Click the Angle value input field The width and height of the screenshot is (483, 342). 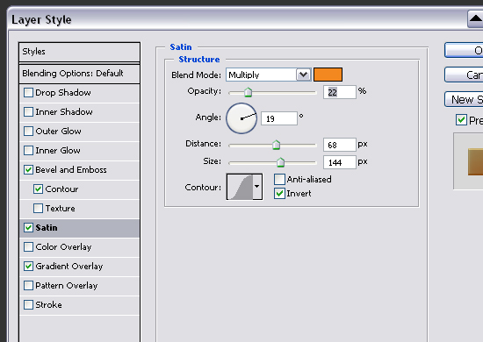pos(279,118)
